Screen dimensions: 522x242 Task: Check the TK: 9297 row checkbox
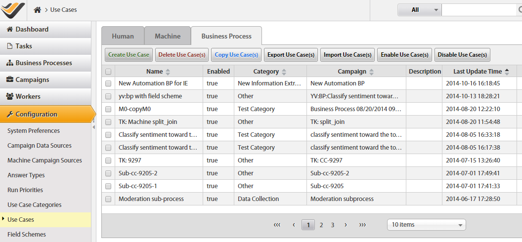point(108,161)
